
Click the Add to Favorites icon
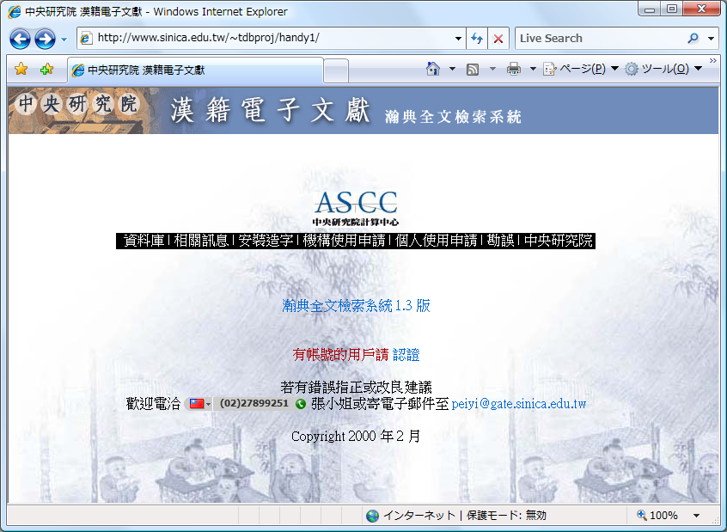click(46, 70)
